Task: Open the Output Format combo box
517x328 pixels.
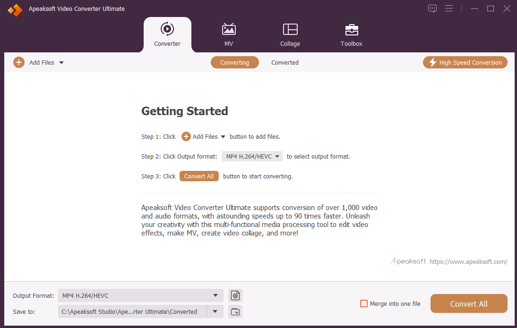Action: pos(141,295)
